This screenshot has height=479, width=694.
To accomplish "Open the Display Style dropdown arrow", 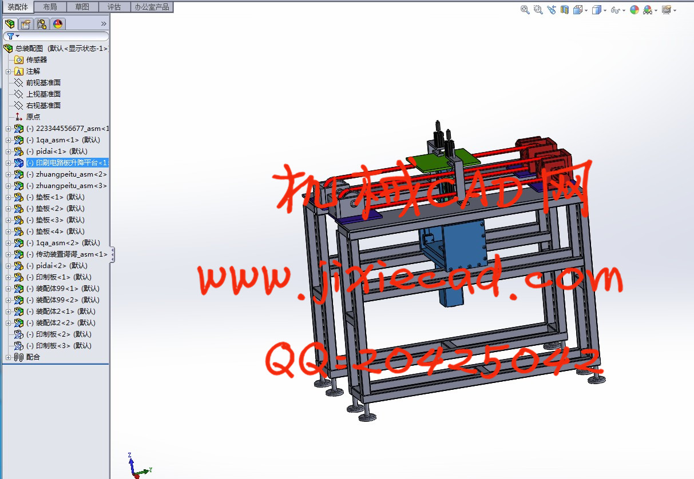I will [605, 10].
